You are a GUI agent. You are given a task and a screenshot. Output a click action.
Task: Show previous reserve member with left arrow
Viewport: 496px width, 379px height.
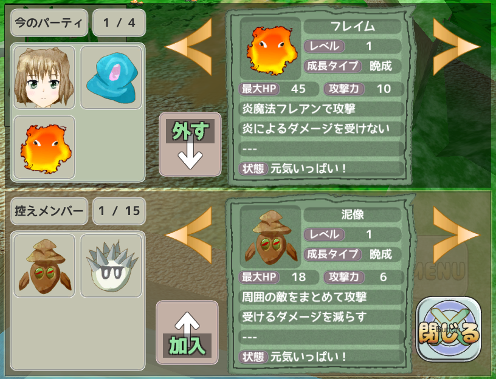(189, 235)
